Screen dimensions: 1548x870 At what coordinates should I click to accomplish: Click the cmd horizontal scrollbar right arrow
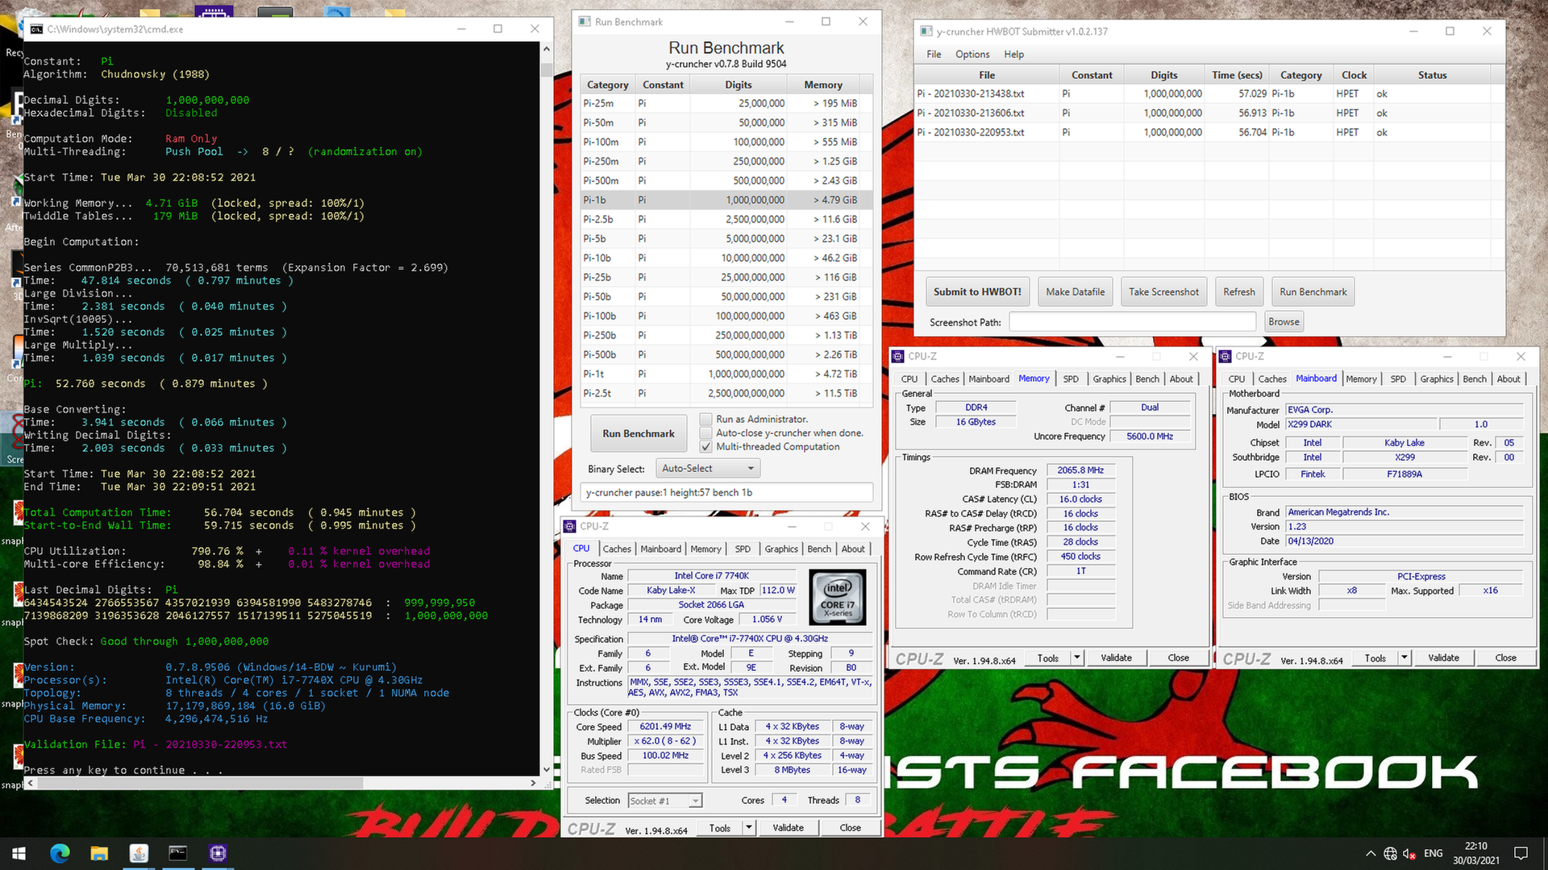533,783
